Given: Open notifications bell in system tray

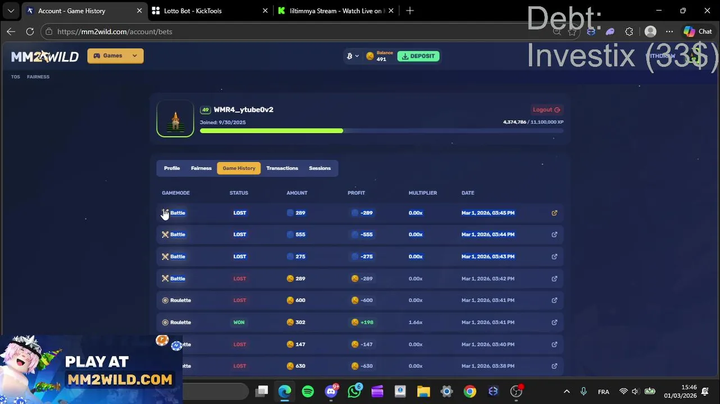Looking at the screenshot, I should click(x=705, y=392).
